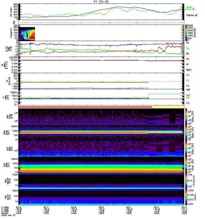Click the FBK <|nT|> color bar
Image resolution: width=205 pixels, height=219 pixels.
coord(186,197)
